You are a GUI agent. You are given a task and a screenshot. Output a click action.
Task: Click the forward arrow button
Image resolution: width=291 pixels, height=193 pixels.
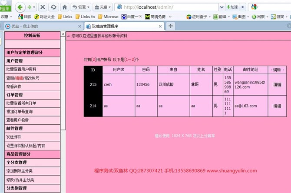pyautogui.click(x=30, y=7)
